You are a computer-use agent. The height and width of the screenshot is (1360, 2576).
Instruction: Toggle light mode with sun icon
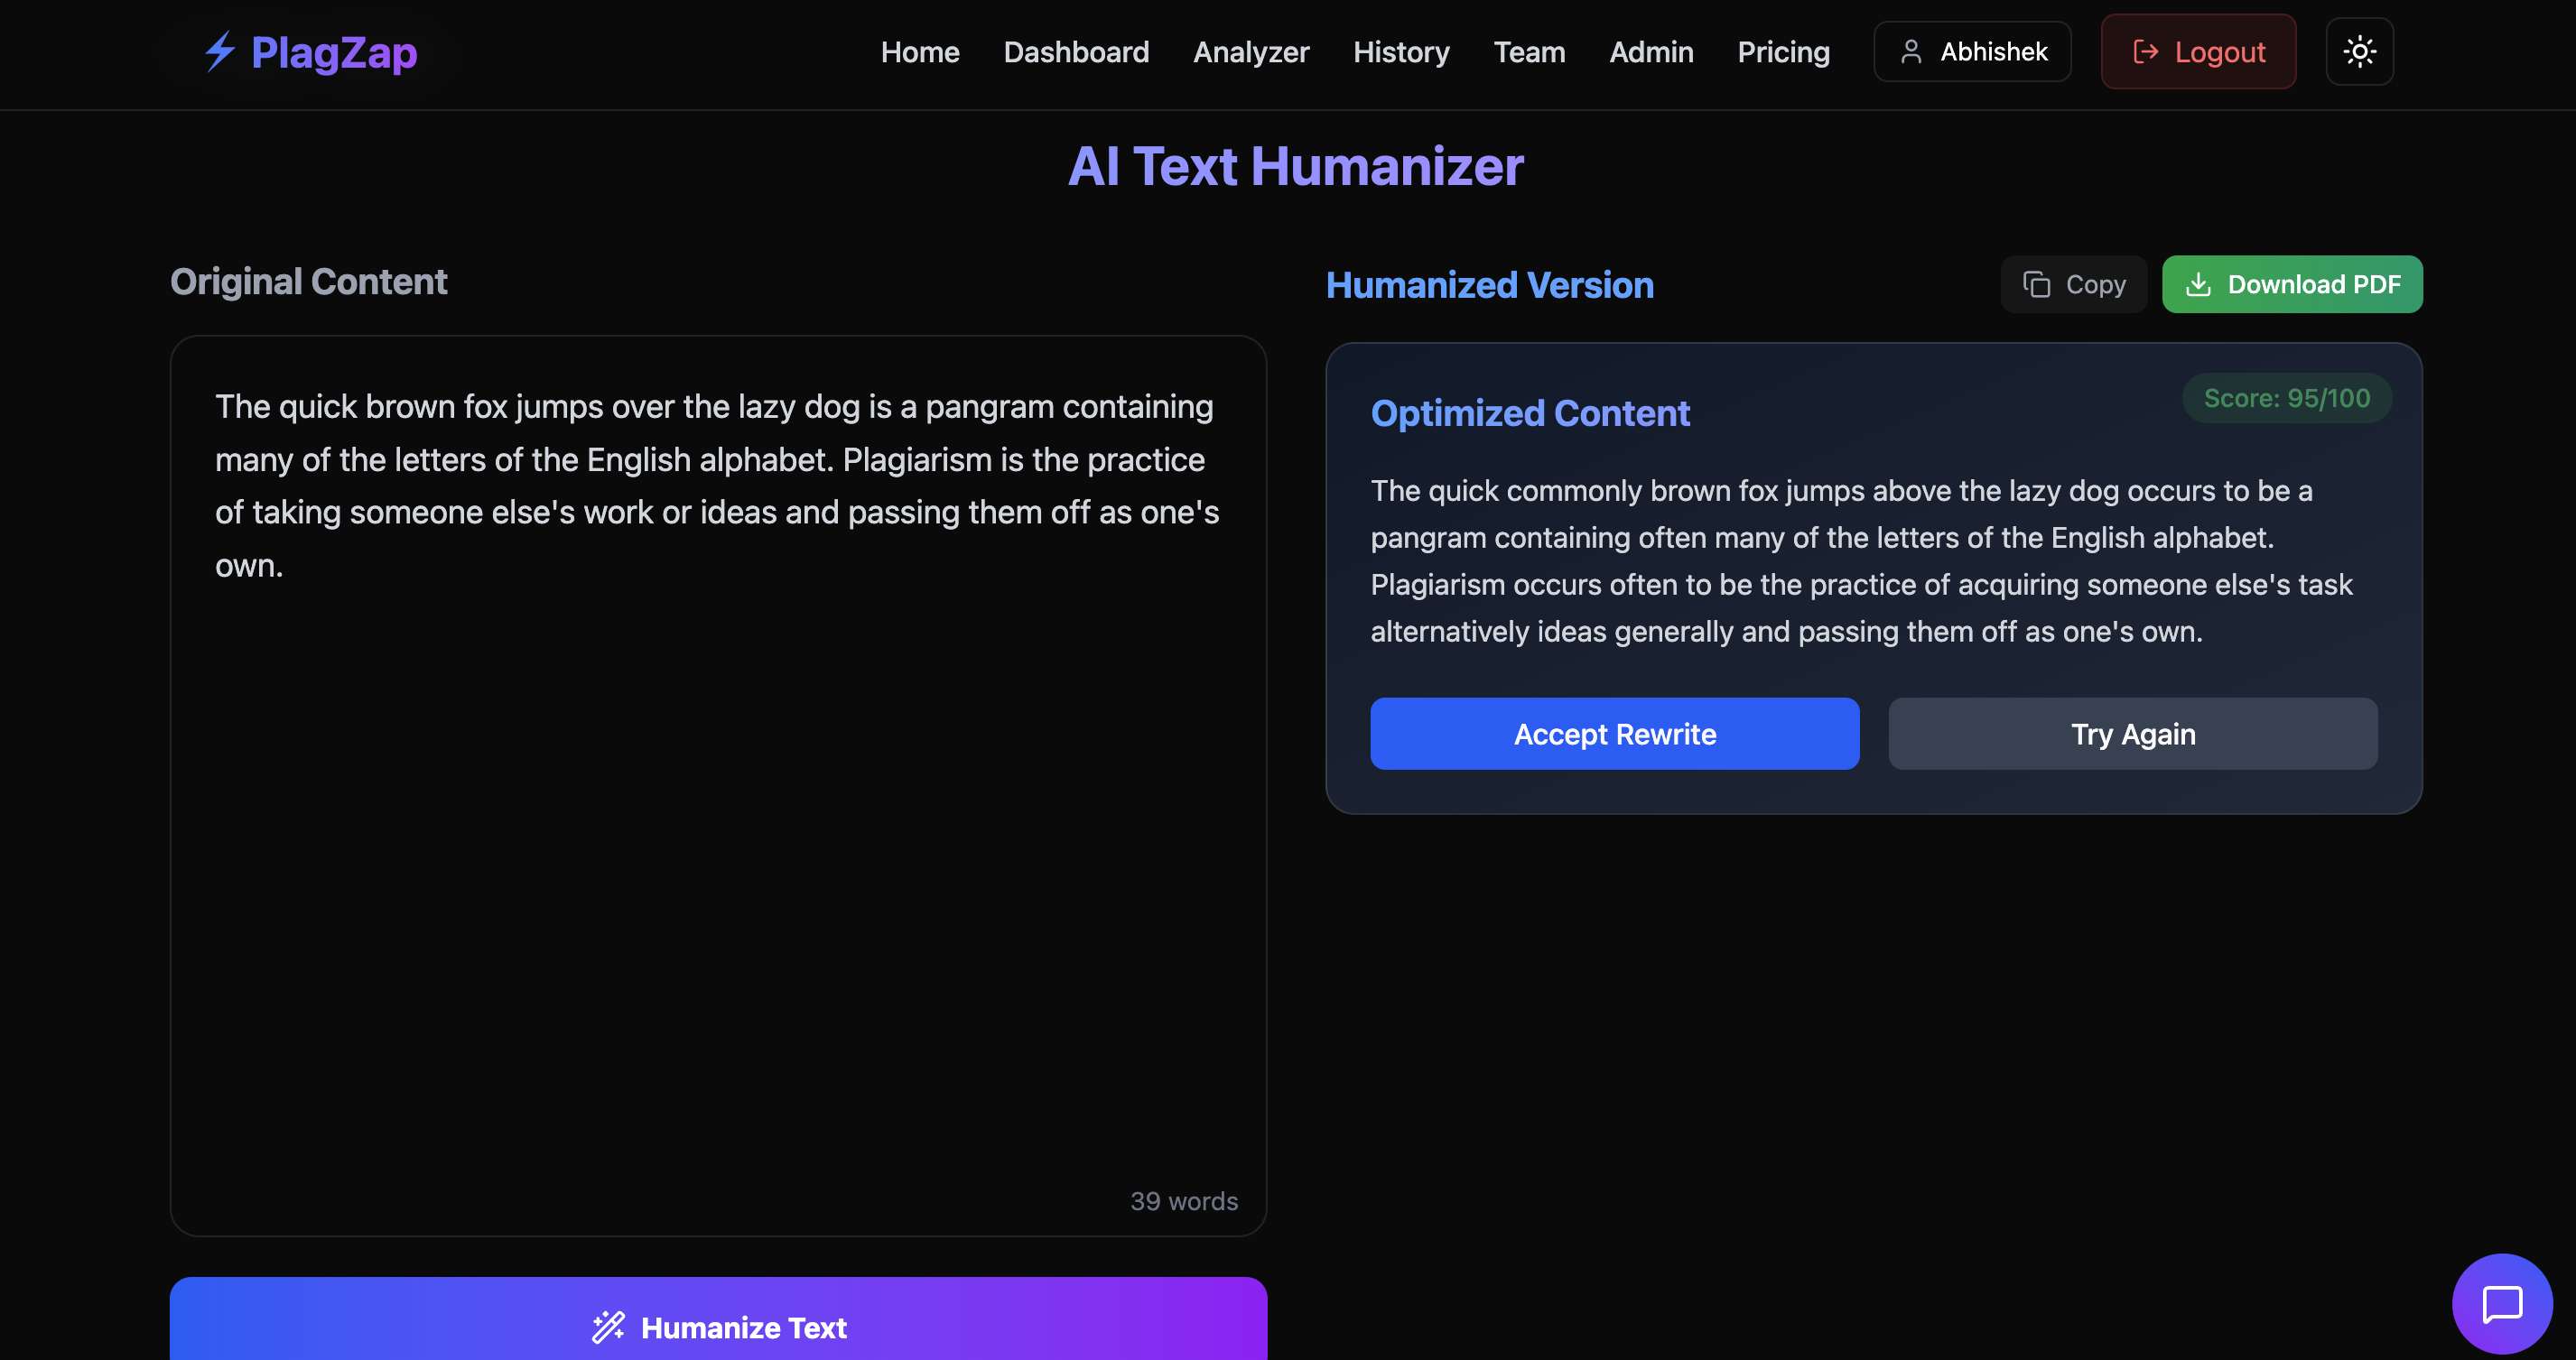[x=2358, y=52]
